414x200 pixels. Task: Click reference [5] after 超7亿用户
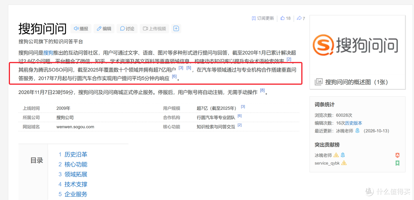189,68
